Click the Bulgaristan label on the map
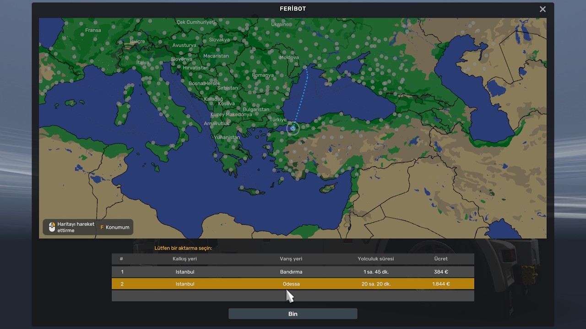The image size is (586, 329). [x=256, y=109]
